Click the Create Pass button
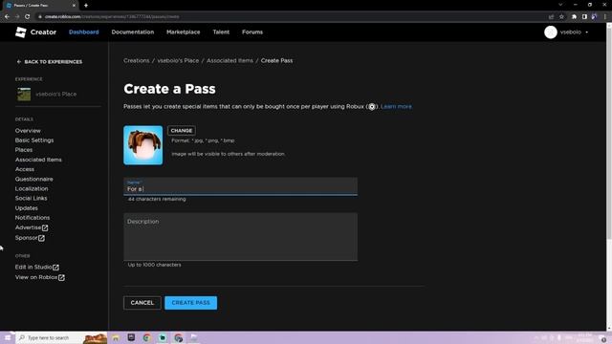Screen dimensions: 612x344 pos(191,303)
